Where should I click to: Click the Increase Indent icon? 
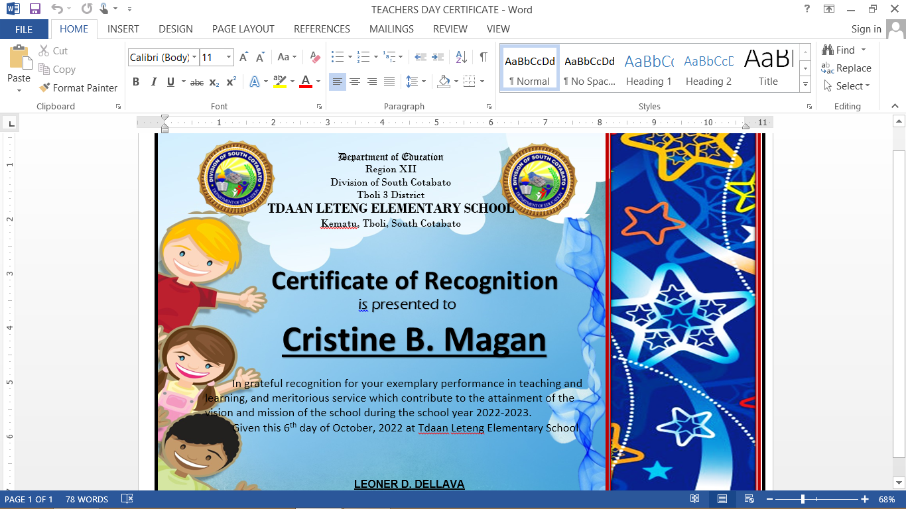[438, 58]
